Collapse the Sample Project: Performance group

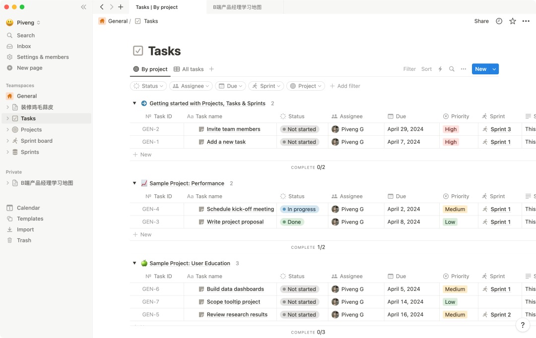134,183
